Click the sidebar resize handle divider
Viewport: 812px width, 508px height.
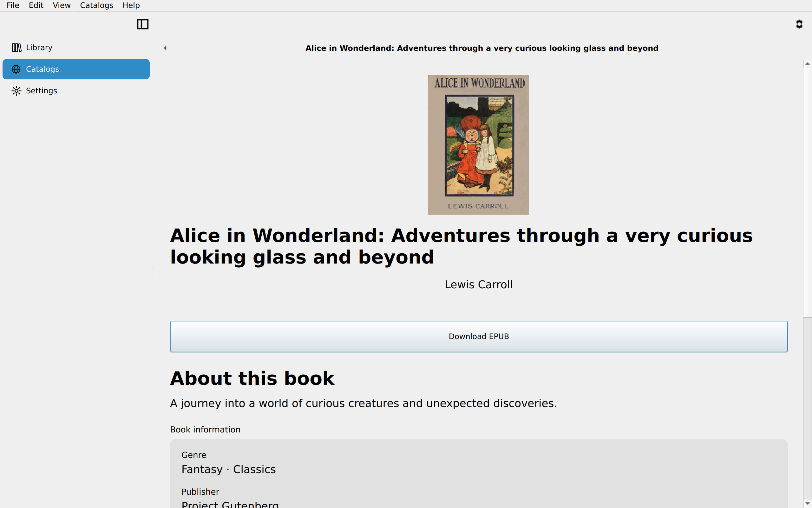154,273
